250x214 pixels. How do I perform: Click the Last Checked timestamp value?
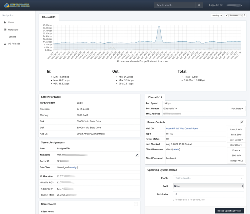click(179, 144)
